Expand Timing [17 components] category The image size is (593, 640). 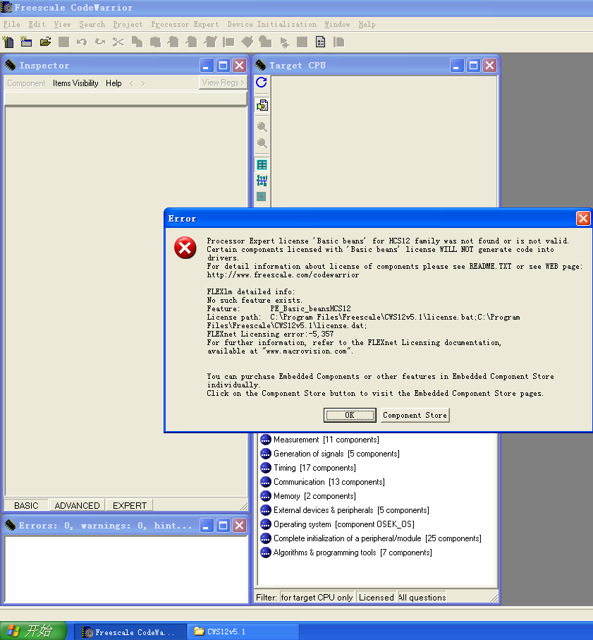[308, 468]
